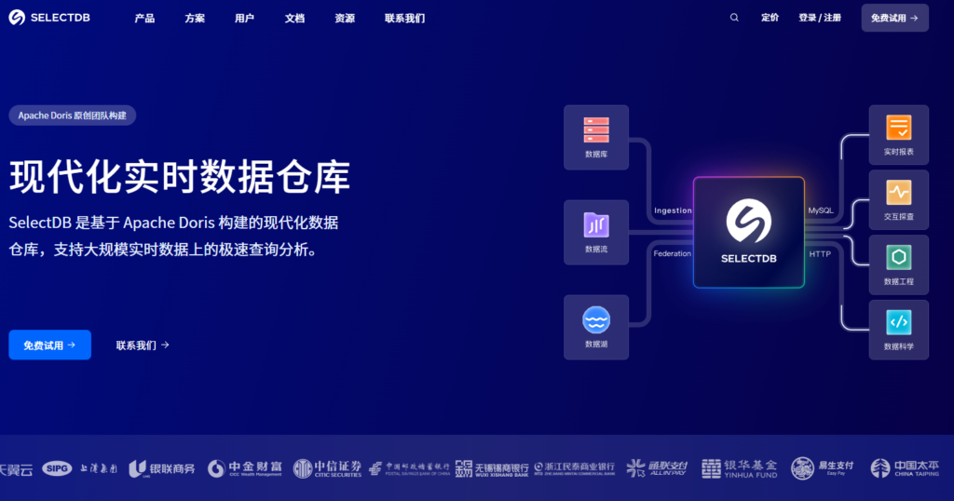Viewport: 954px width, 501px height.
Task: Click the SelectDB logo in header
Action: pyautogui.click(x=49, y=18)
